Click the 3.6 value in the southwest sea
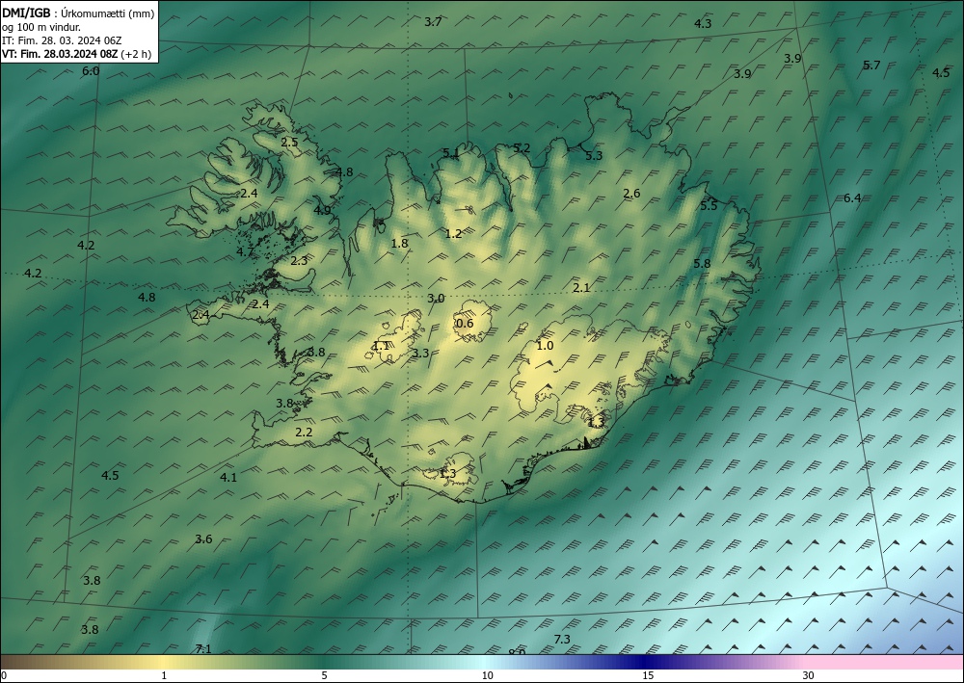 203,539
